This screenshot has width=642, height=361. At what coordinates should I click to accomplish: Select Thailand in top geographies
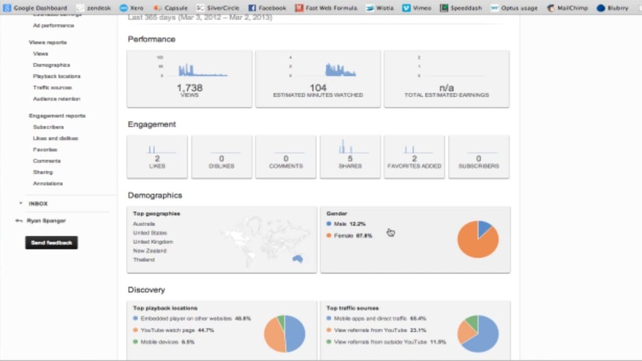tap(144, 260)
